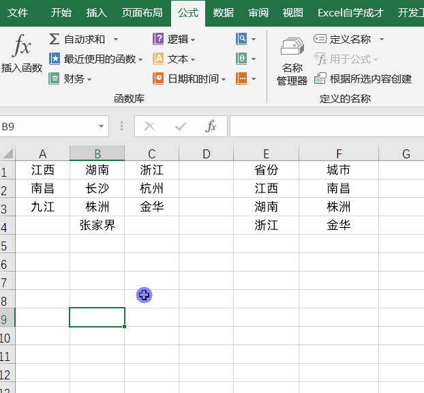Open recently used functions star icon
This screenshot has height=393, width=424.
pyautogui.click(x=55, y=59)
